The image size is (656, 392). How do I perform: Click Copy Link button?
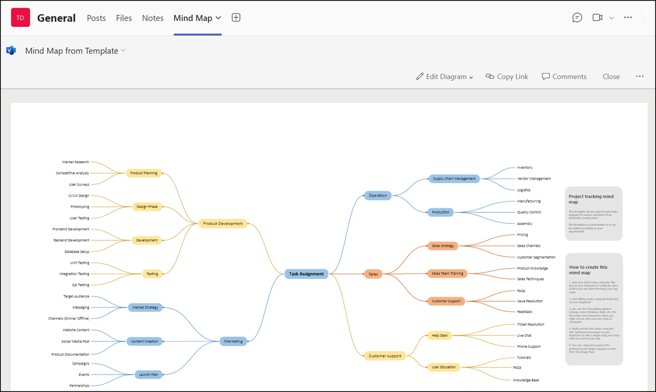507,76
